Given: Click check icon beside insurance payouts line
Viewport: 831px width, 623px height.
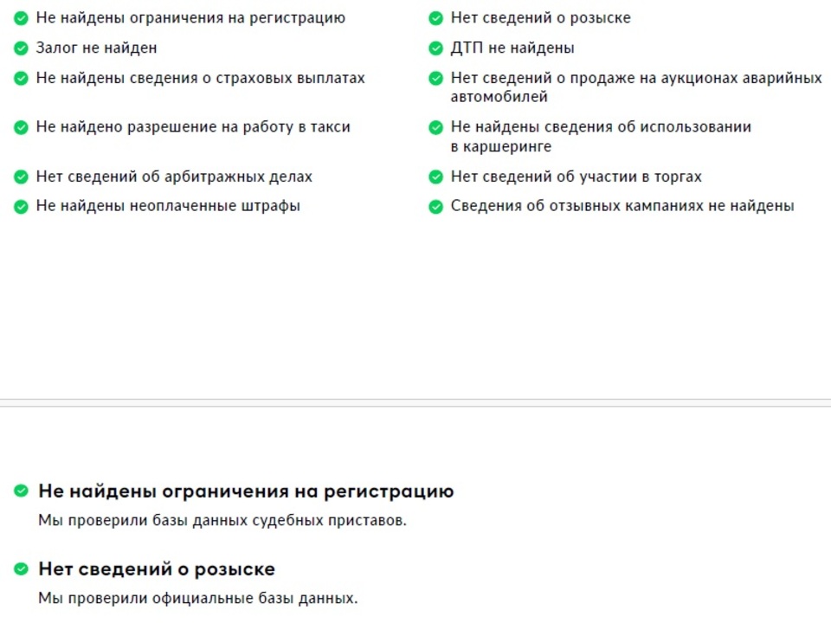Looking at the screenshot, I should pos(21,79).
